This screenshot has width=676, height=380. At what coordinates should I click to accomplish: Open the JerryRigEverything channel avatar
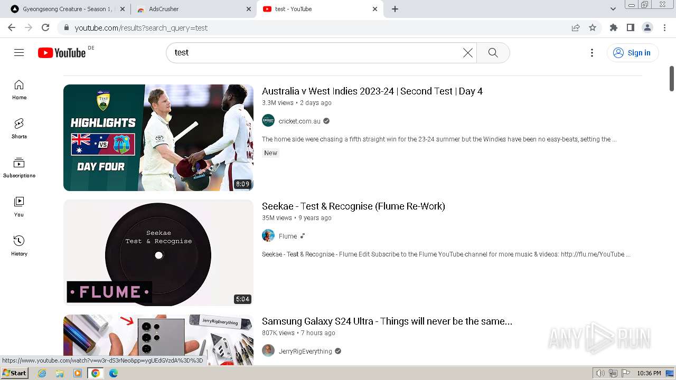click(x=268, y=351)
